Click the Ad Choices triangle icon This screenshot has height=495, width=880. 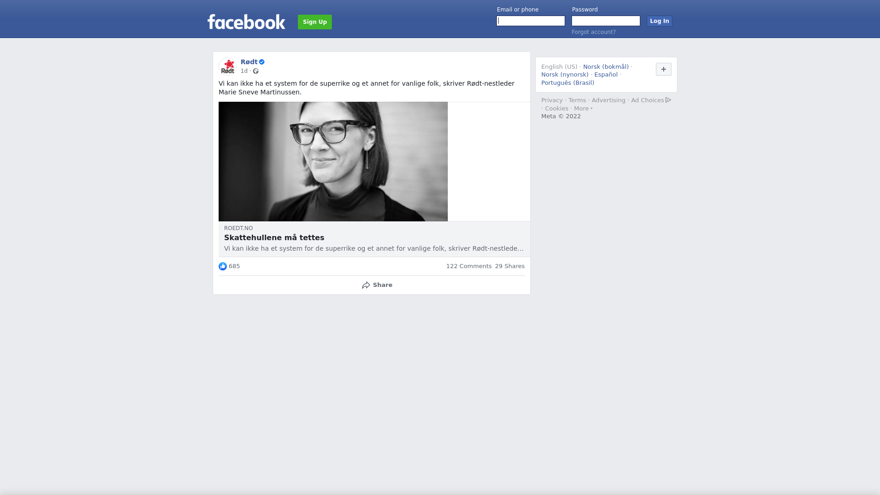668,100
